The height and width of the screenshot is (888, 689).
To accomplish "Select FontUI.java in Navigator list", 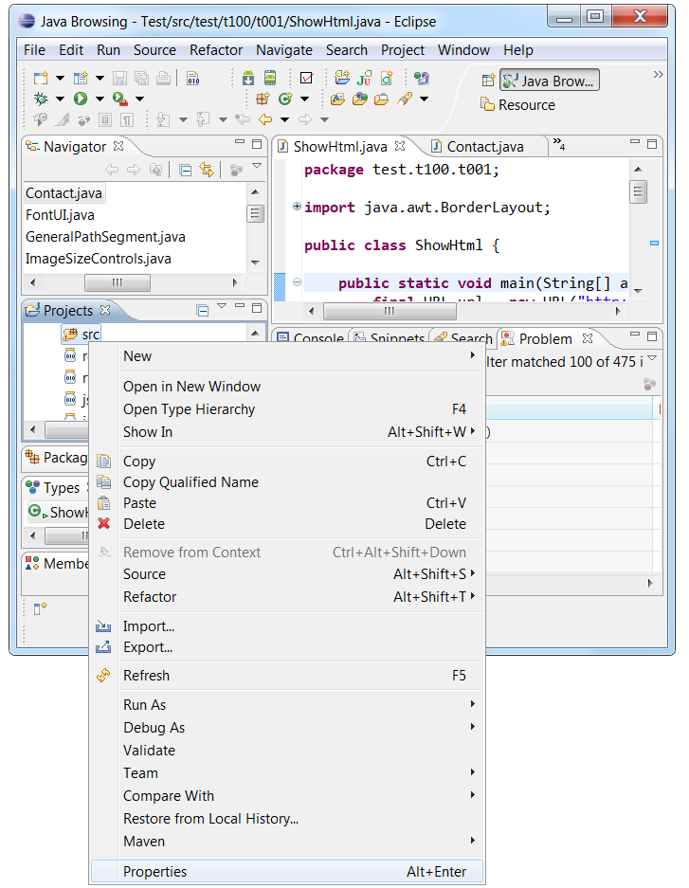I will click(60, 215).
